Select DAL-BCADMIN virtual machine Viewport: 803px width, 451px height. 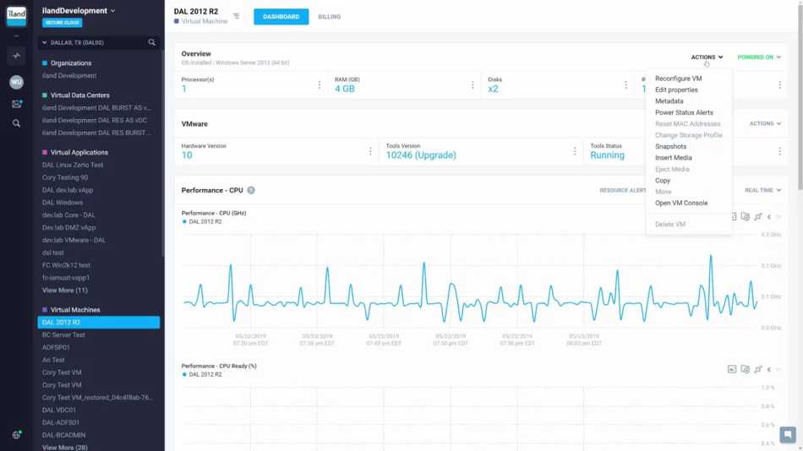click(x=63, y=435)
